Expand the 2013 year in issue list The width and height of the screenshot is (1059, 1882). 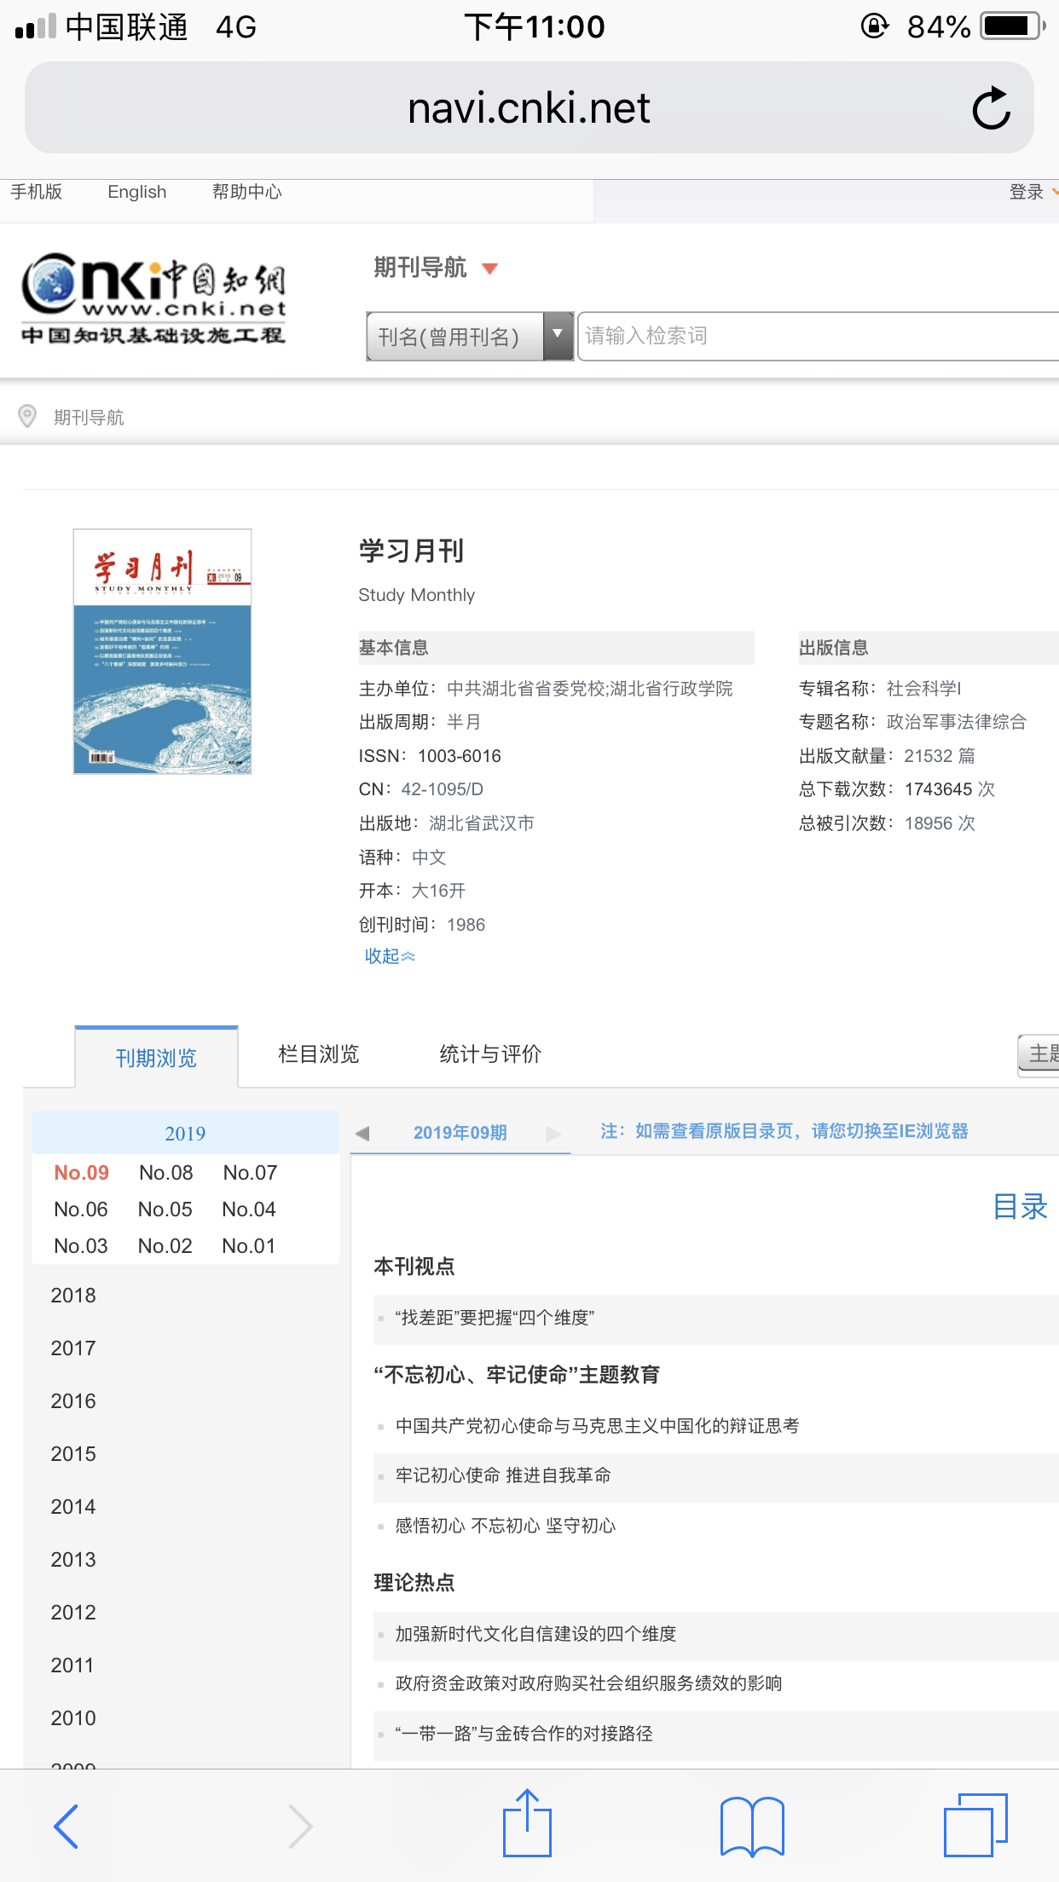73,1560
